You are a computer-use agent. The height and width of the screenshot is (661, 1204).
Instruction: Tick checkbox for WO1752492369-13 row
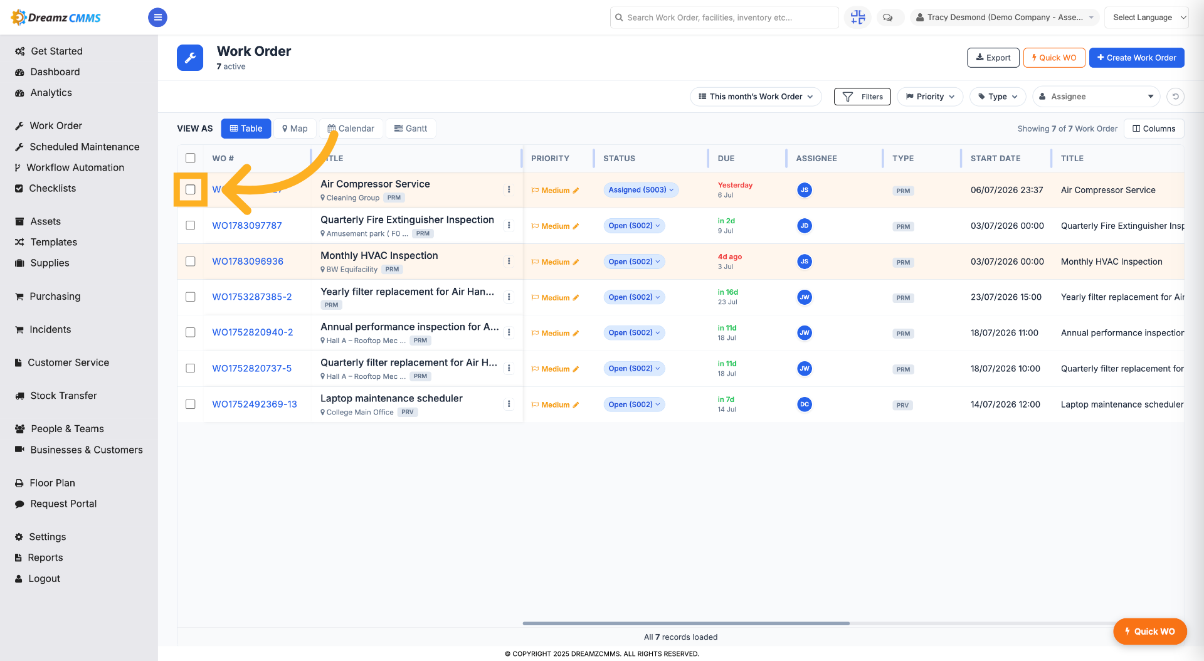click(191, 404)
